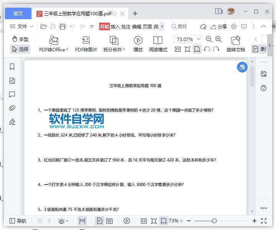Add a new tab with plus button

pos(135,13)
